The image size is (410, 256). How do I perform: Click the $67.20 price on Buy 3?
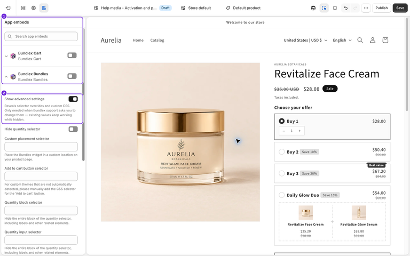pos(379,171)
